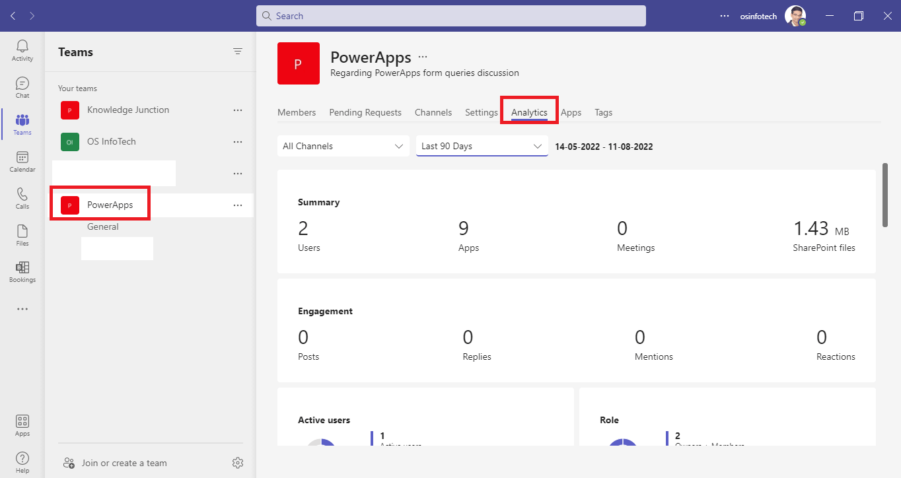Open the General channel
Screen dimensions: 901x478
pyautogui.click(x=103, y=226)
